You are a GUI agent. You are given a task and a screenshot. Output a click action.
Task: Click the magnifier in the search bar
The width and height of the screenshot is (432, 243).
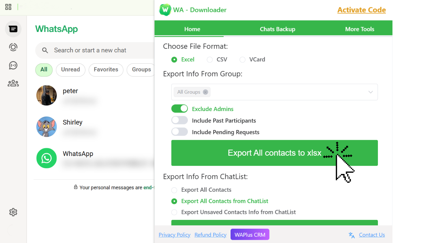tap(45, 50)
